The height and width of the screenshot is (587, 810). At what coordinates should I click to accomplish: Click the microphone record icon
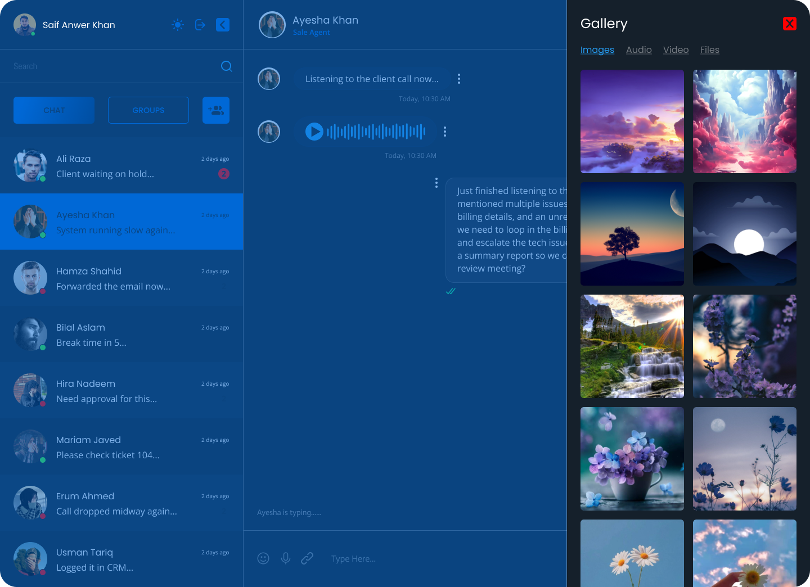(x=286, y=558)
